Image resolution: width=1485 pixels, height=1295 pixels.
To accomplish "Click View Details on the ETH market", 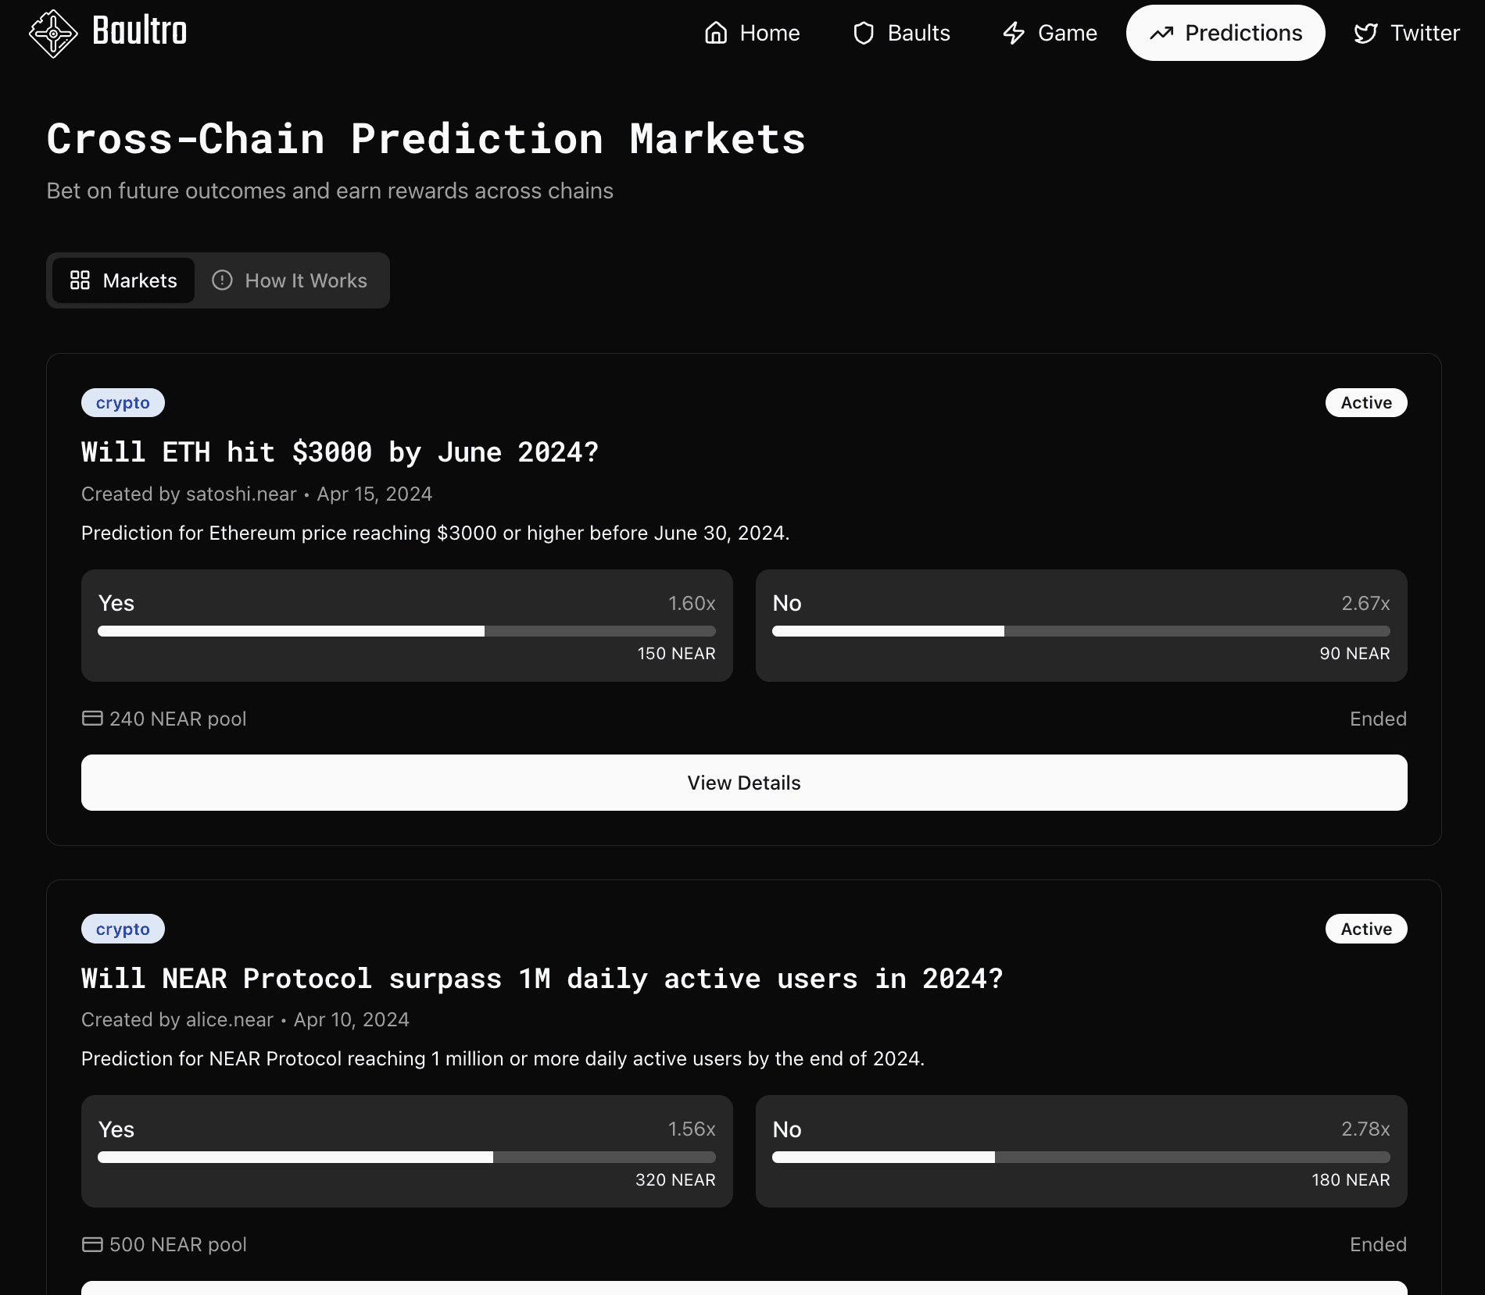I will point(743,782).
